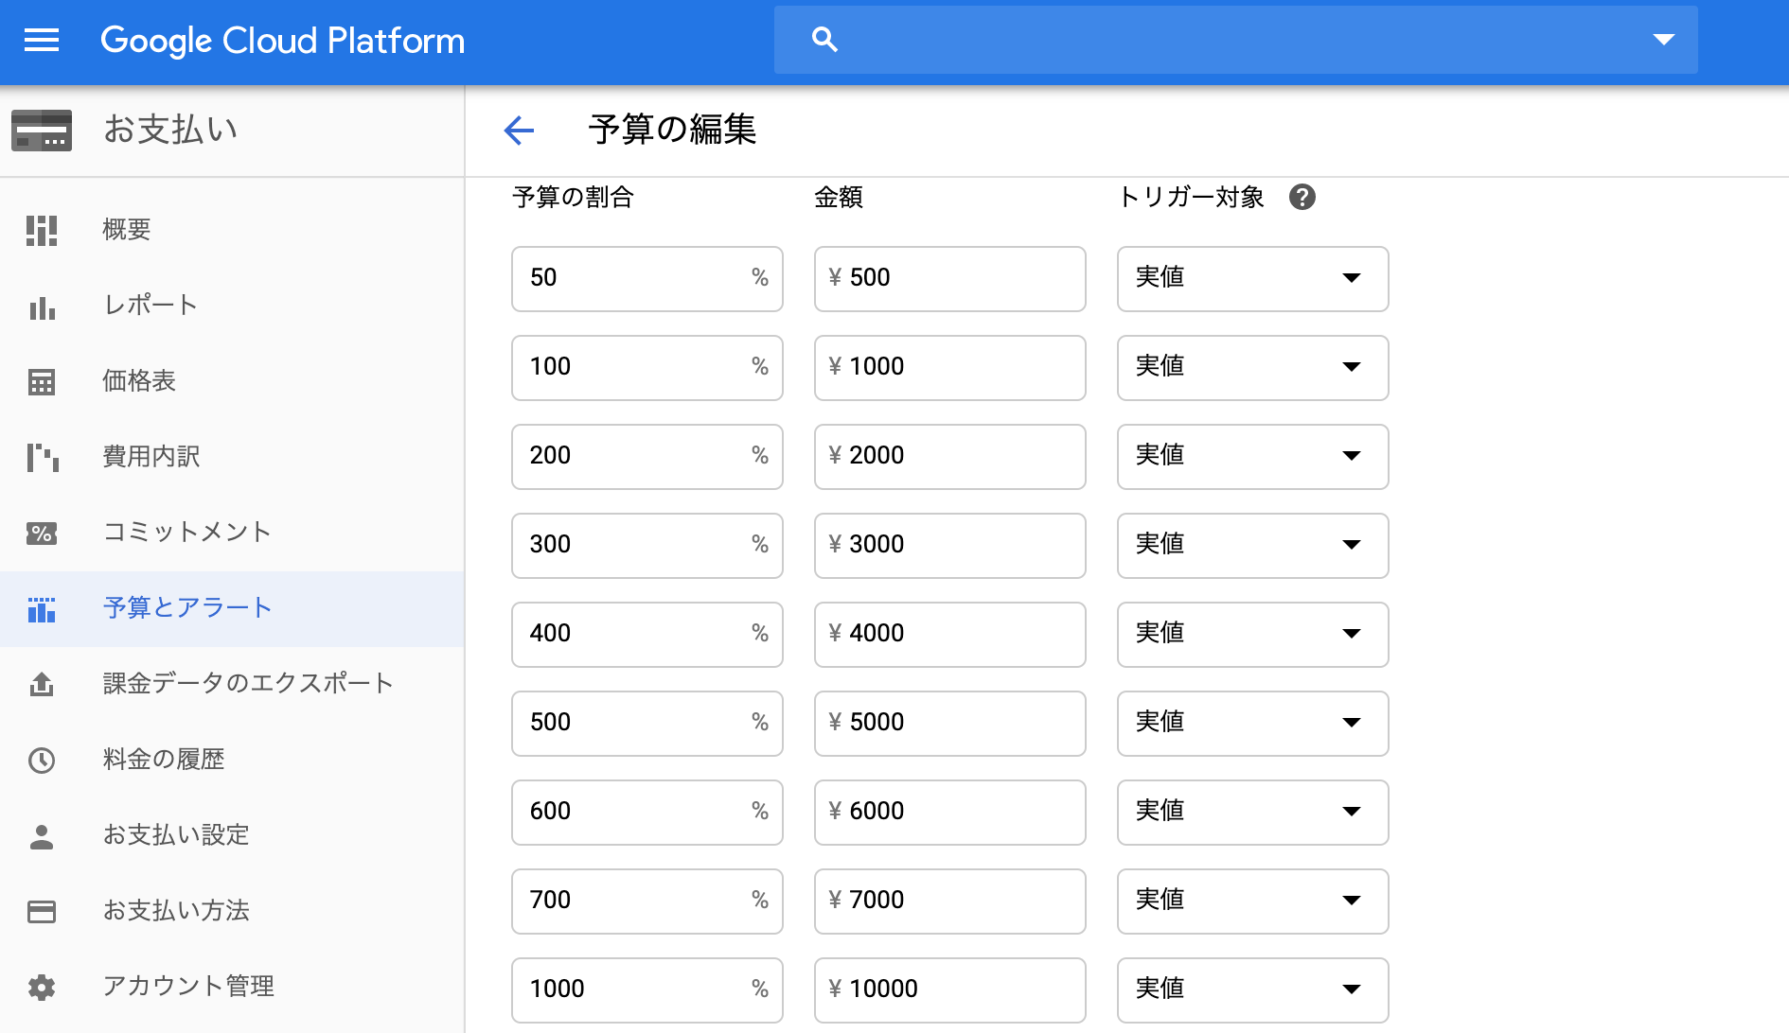Open trigger dropdown for 200% row

pos(1252,457)
